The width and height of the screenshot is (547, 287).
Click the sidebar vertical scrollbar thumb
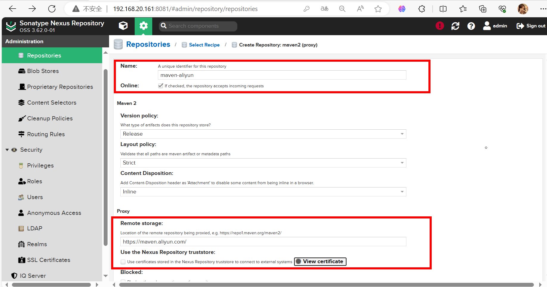tap(105, 157)
